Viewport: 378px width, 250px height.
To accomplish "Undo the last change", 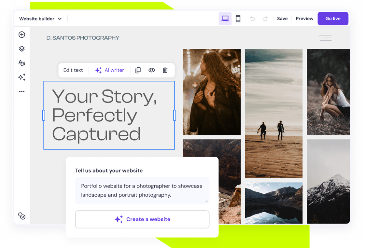I will pos(252,18).
